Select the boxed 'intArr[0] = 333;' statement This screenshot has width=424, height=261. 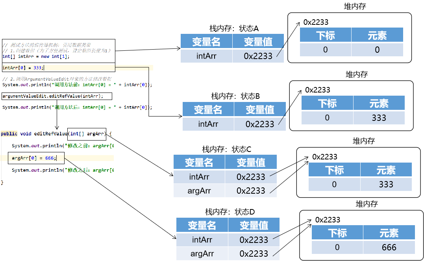[24, 68]
